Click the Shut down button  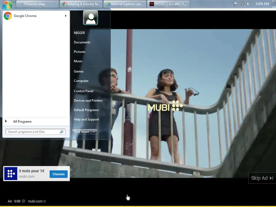(81, 132)
